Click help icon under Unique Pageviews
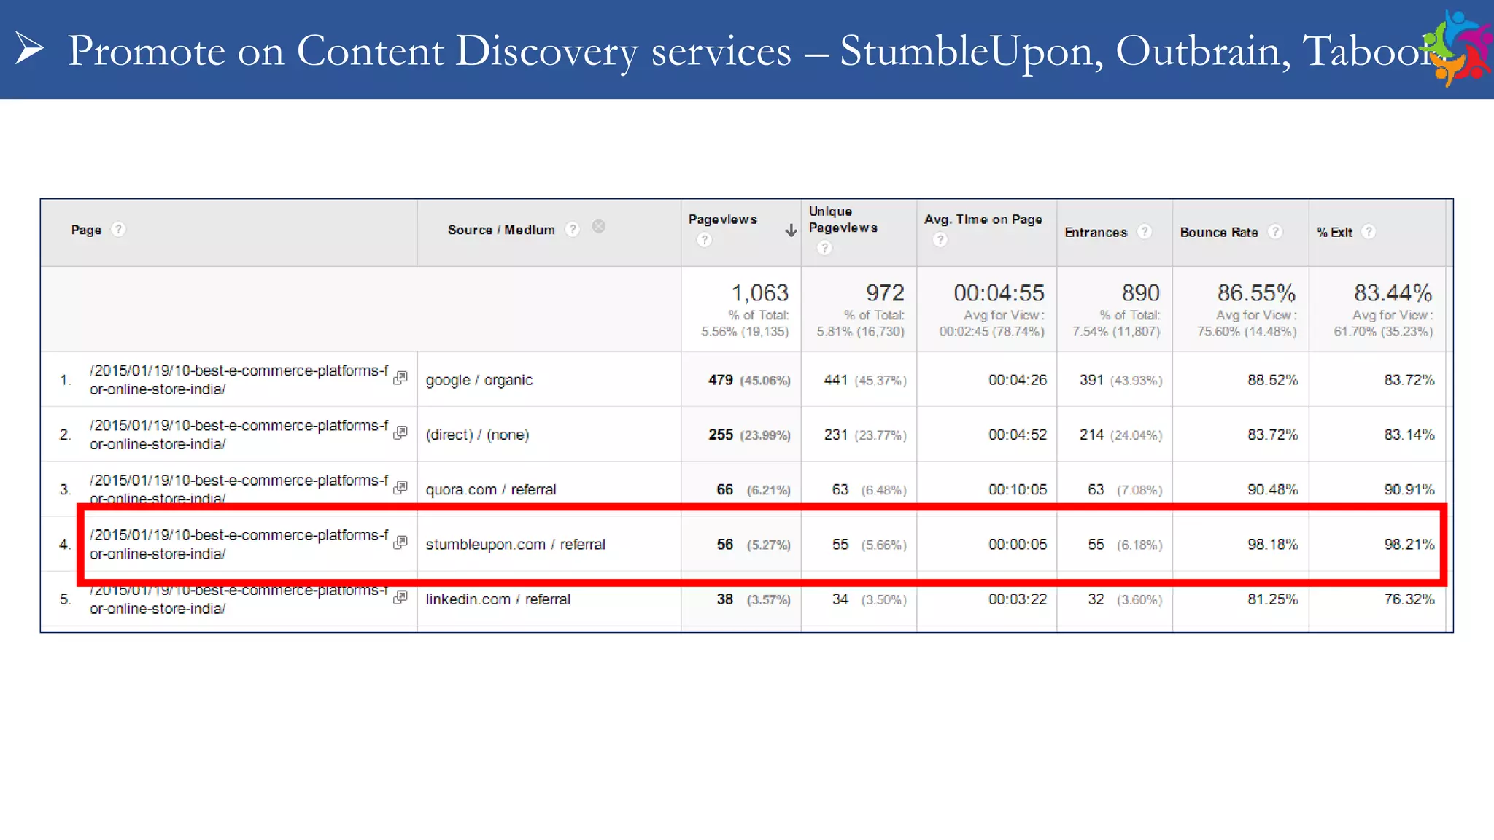 (824, 248)
